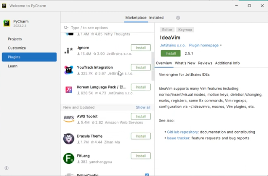Select the Korean Language Pack name
This screenshot has height=176, width=268.
102,87
